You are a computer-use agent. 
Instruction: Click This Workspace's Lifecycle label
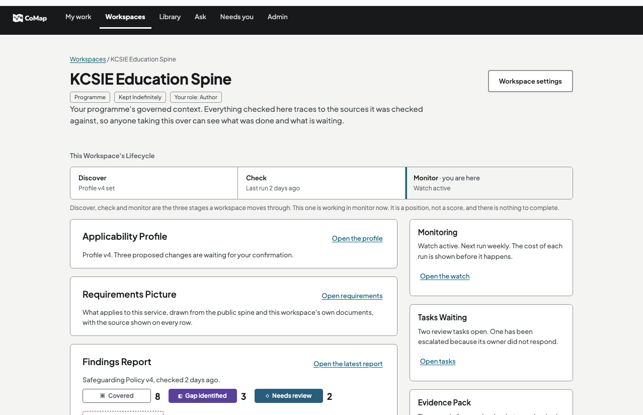pyautogui.click(x=112, y=156)
